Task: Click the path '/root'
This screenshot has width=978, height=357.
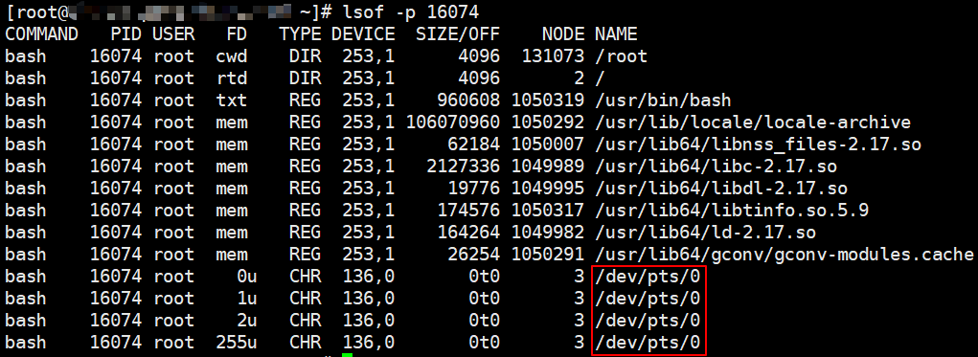Action: [622, 56]
